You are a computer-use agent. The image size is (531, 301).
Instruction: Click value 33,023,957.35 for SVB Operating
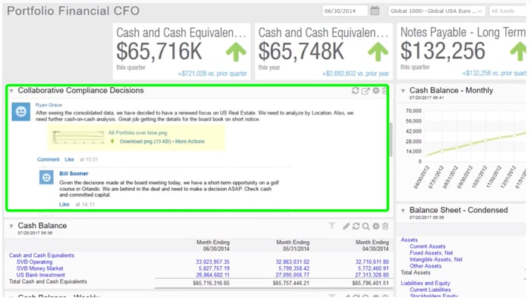click(212, 262)
